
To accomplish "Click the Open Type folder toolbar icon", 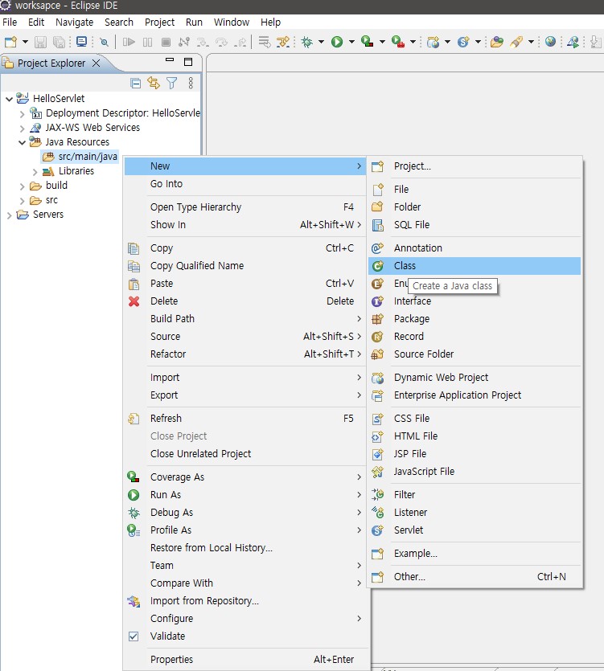I will pyautogui.click(x=497, y=42).
